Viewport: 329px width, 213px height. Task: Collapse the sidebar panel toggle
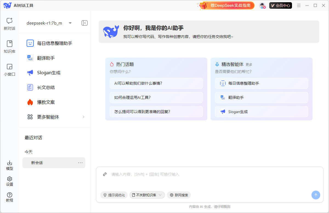(x=84, y=23)
